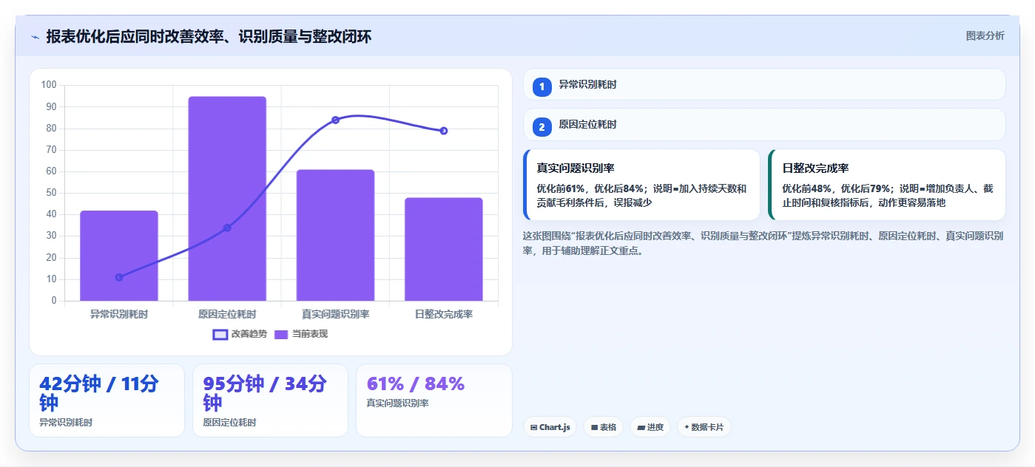
Task: Click the 优化前48% description text
Action: pyautogui.click(x=887, y=195)
